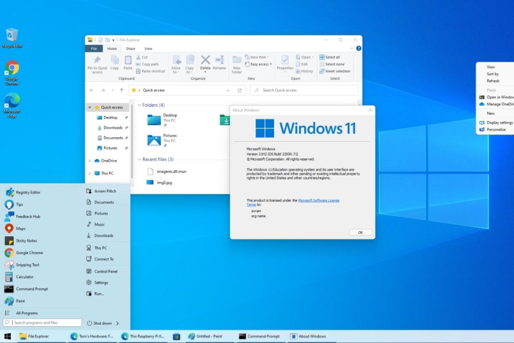Image resolution: width=514 pixels, height=343 pixels.
Task: Click OK in About Windows dialog
Action: [360, 232]
